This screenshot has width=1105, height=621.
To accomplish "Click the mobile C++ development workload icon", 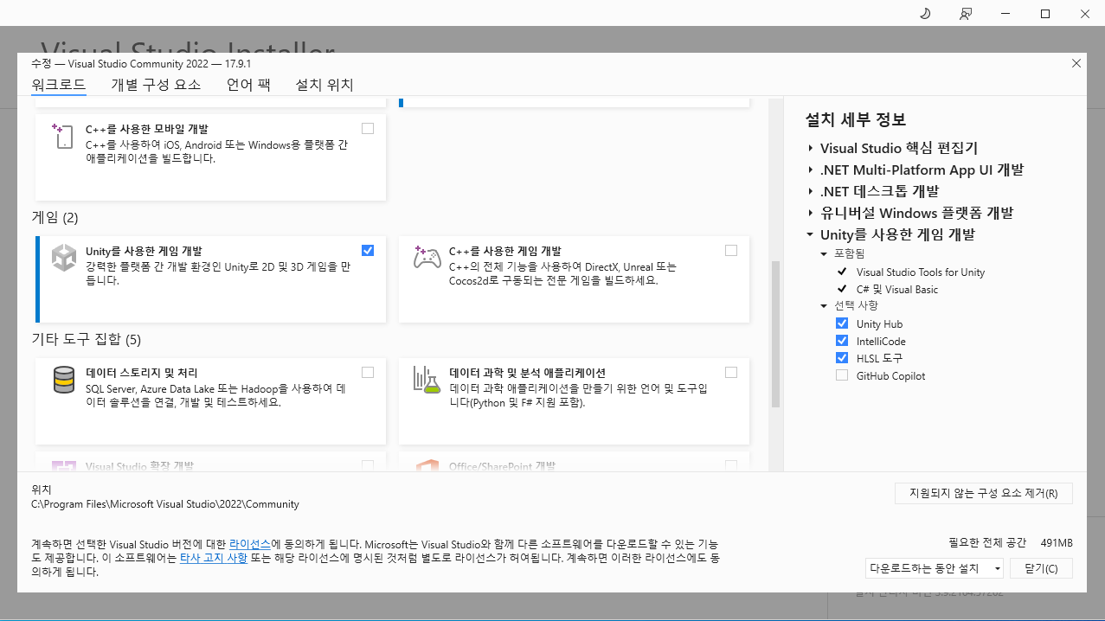I will coord(63,136).
